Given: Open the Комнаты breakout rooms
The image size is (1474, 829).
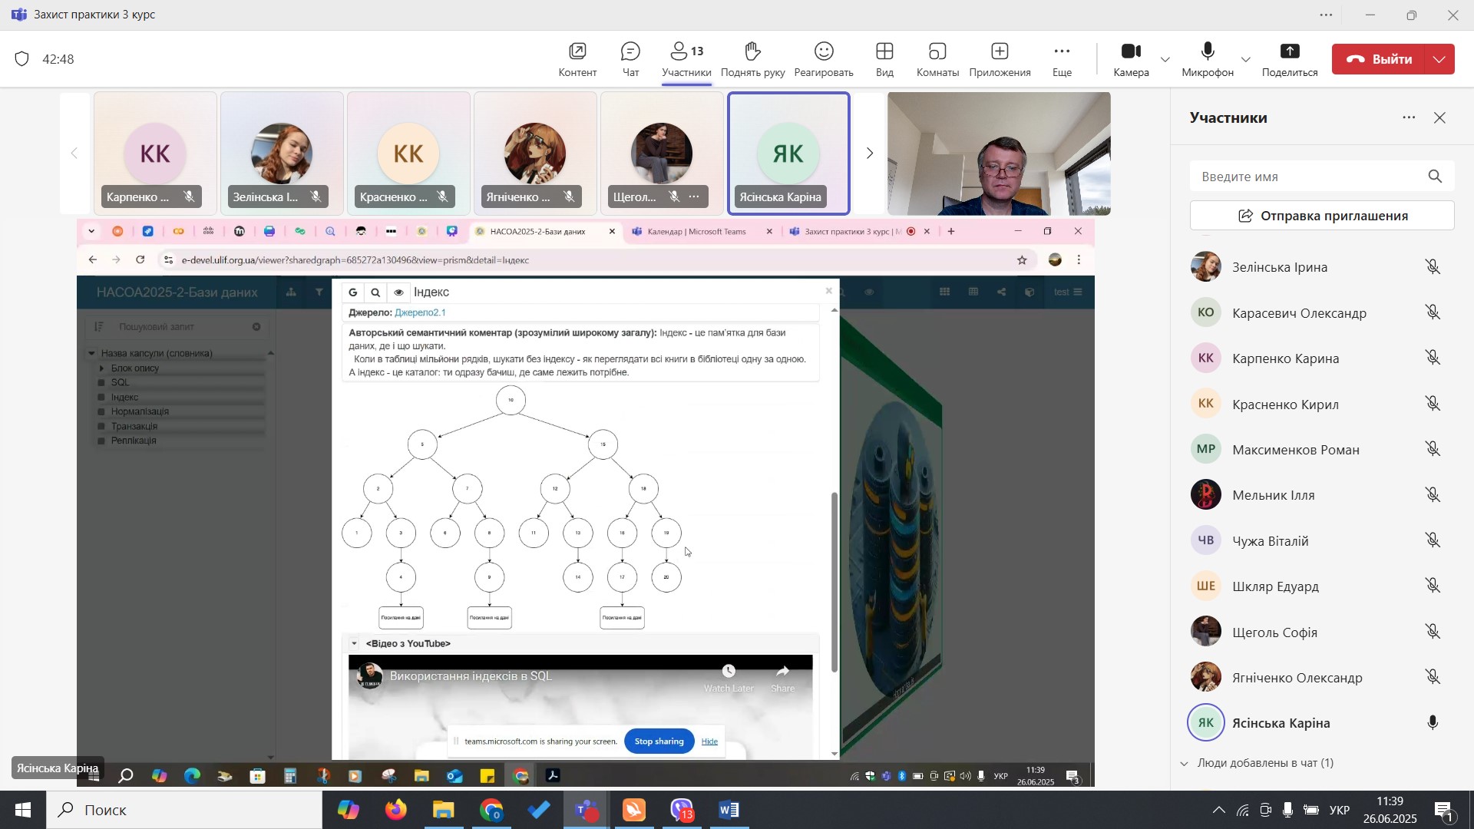Looking at the screenshot, I should (x=937, y=60).
